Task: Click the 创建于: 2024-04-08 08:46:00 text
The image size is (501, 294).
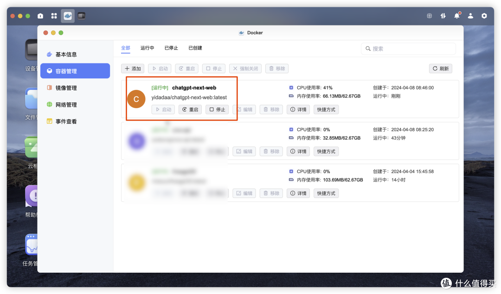Action: coord(403,88)
